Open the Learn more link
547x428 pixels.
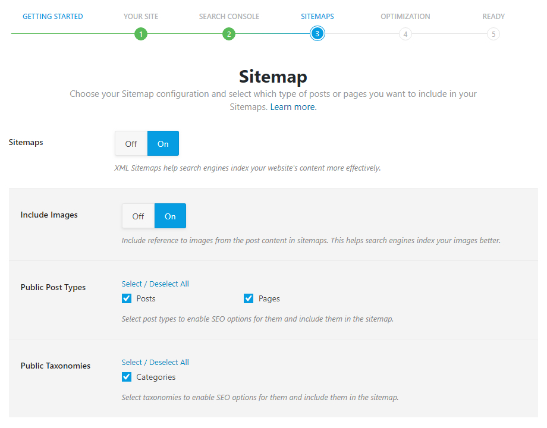click(293, 107)
